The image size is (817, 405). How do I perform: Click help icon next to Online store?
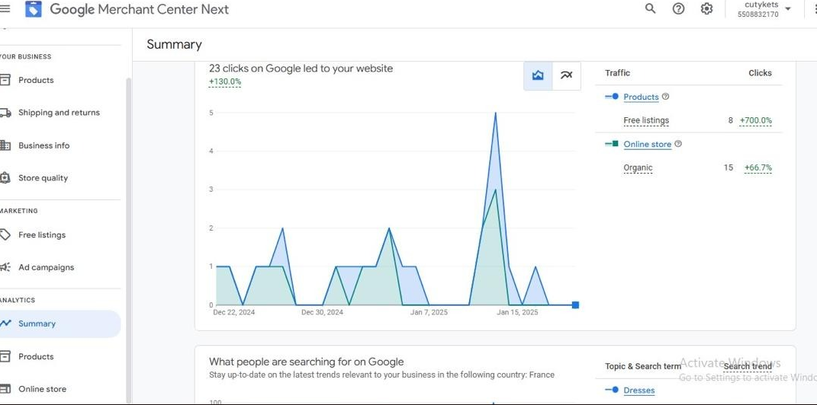[x=678, y=144]
